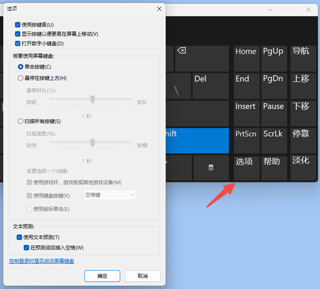The width and height of the screenshot is (320, 289).
Task: Toggle 使用按键音(U) checkbox
Action: (18, 25)
